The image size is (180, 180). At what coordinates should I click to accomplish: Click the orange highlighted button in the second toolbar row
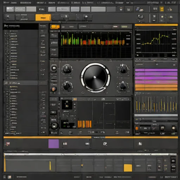(x=43, y=18)
